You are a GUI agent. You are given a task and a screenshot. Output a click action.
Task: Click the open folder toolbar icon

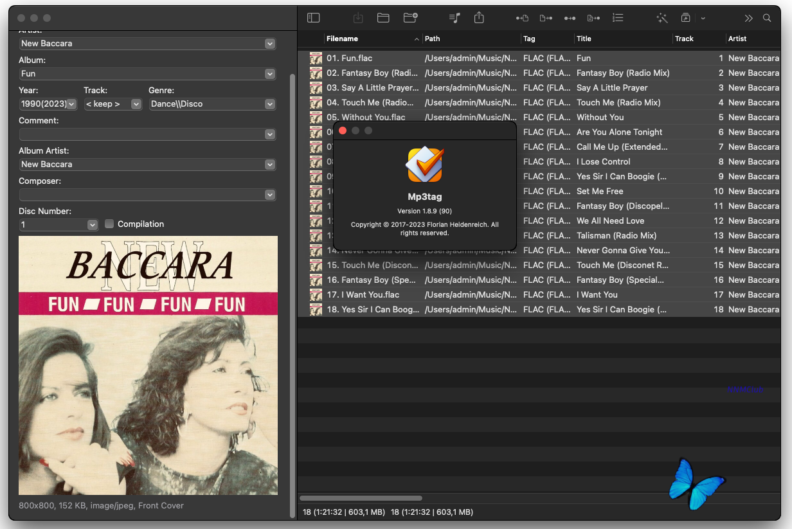pyautogui.click(x=383, y=18)
